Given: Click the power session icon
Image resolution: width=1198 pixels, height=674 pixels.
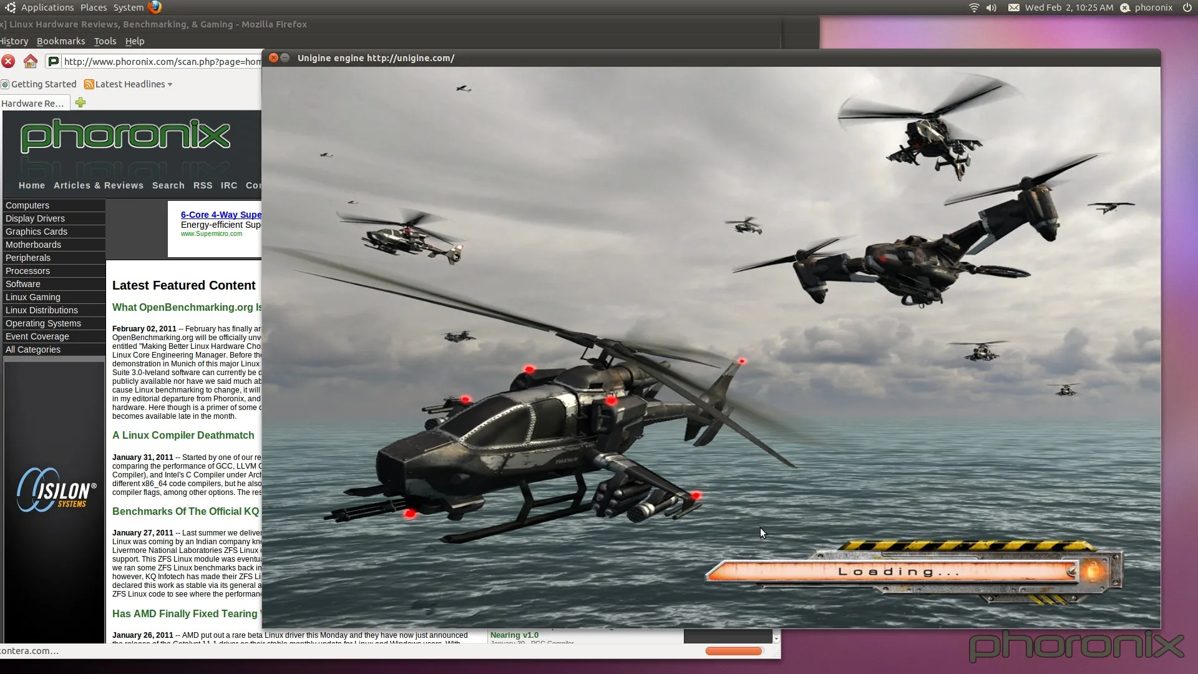Looking at the screenshot, I should pos(1187,7).
